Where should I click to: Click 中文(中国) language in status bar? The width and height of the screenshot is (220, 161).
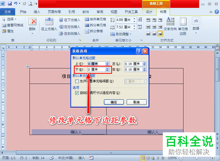tap(66, 158)
